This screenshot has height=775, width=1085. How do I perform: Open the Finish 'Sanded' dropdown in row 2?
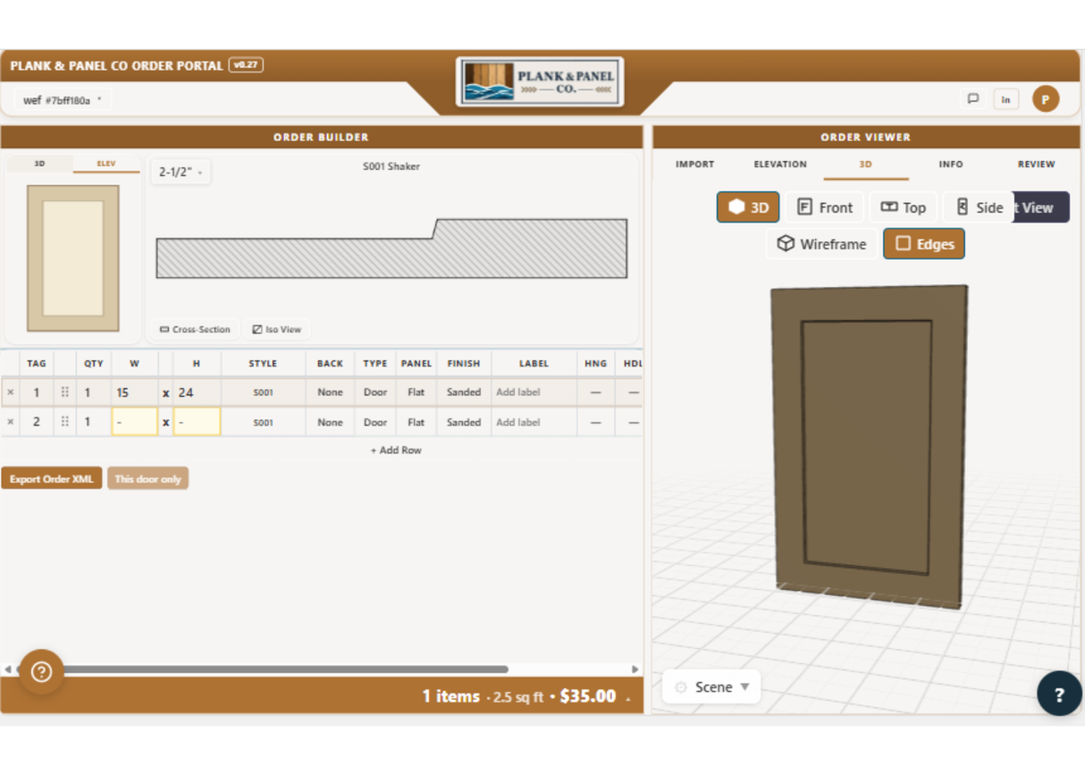[x=464, y=422]
